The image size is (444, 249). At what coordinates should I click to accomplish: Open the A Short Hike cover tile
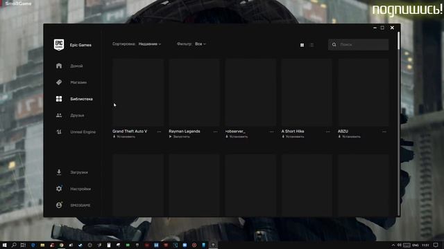[x=307, y=92]
